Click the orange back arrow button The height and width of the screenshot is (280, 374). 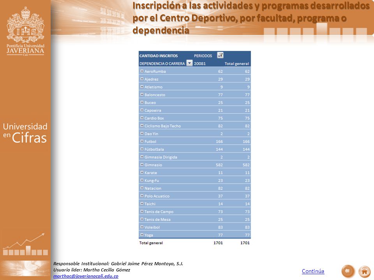pyautogui.click(x=348, y=271)
